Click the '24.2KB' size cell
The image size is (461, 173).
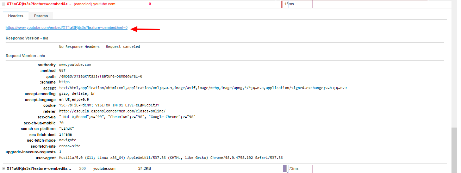(144, 169)
